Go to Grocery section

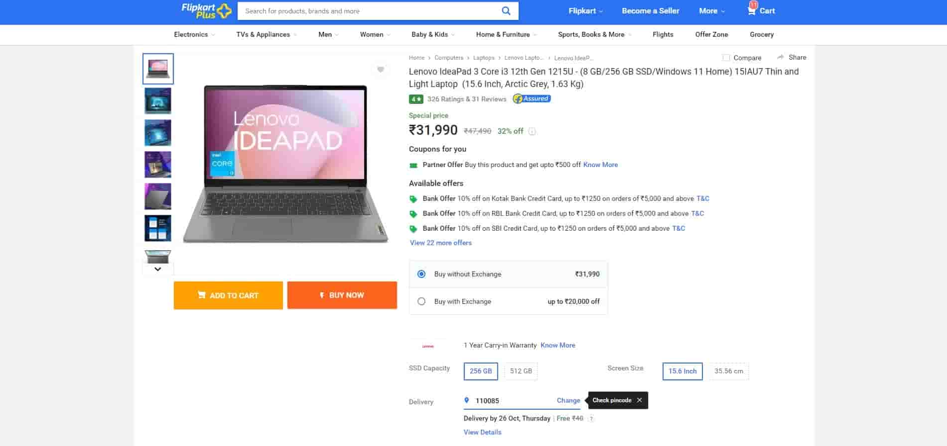(x=761, y=34)
